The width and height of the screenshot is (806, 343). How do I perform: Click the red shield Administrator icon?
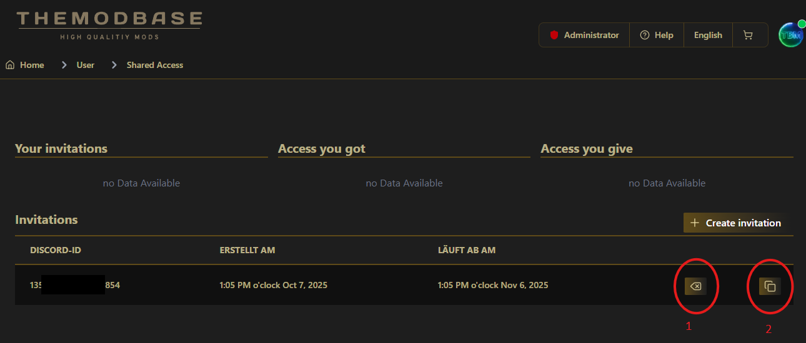point(554,36)
